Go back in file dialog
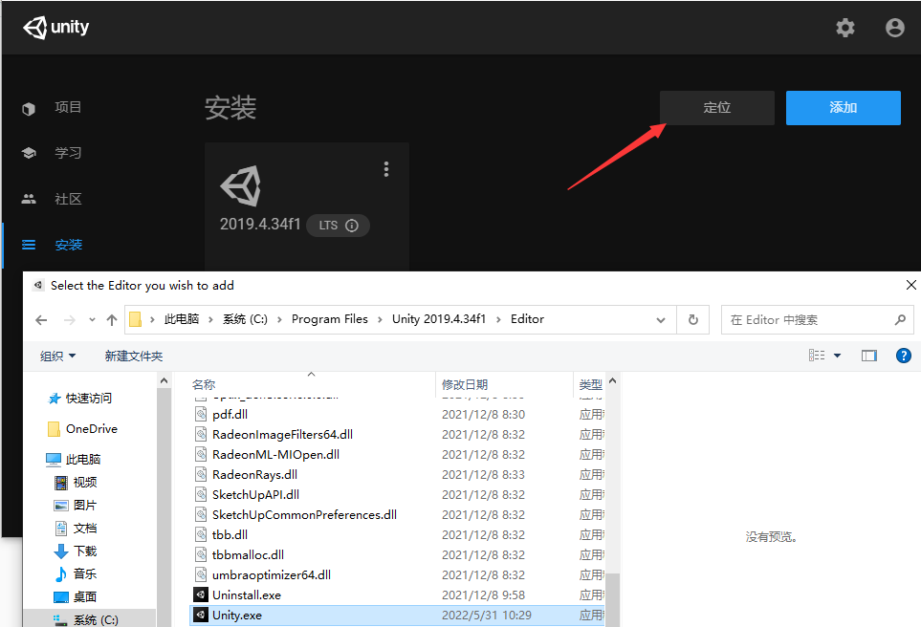 coord(41,320)
